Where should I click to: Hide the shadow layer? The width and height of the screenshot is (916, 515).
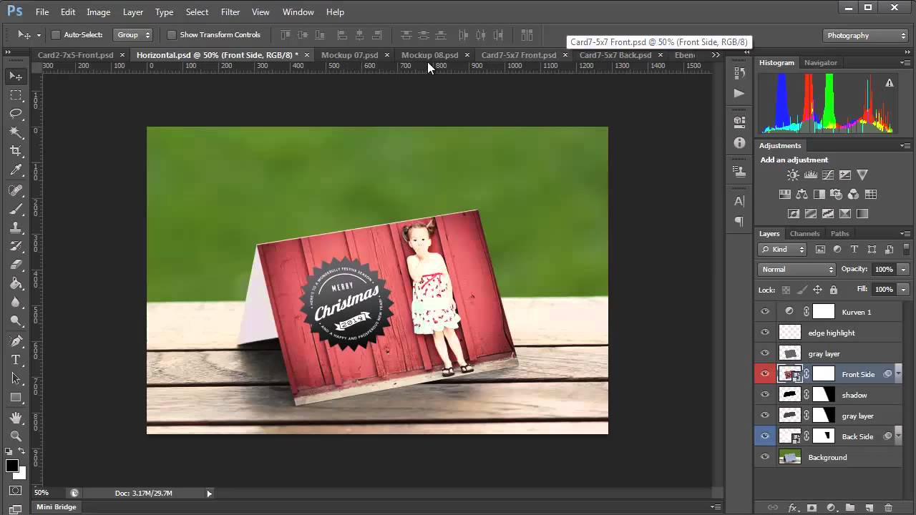coord(765,395)
